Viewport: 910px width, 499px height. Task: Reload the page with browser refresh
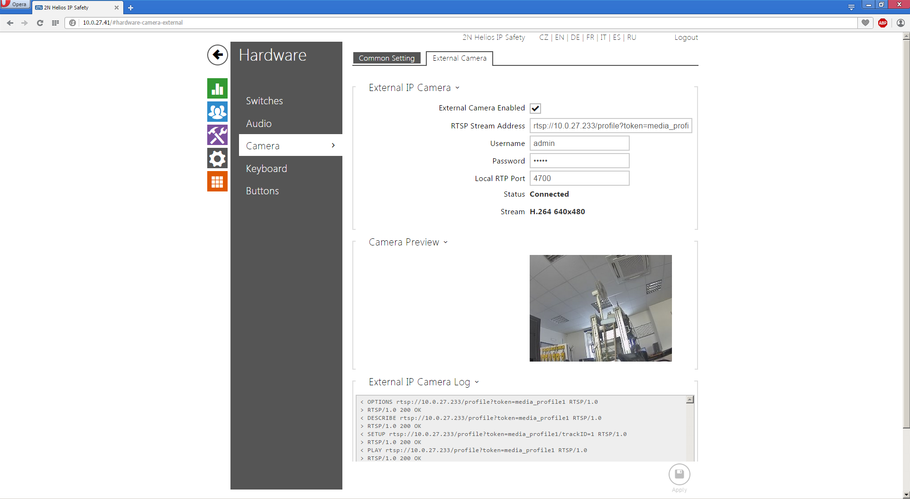pos(40,23)
